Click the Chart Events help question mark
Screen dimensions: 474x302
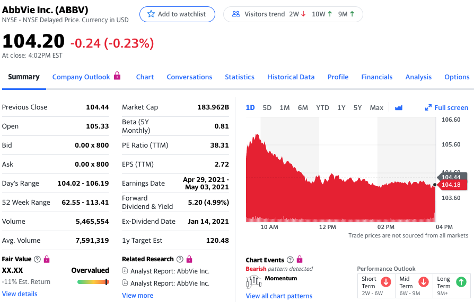point(290,260)
